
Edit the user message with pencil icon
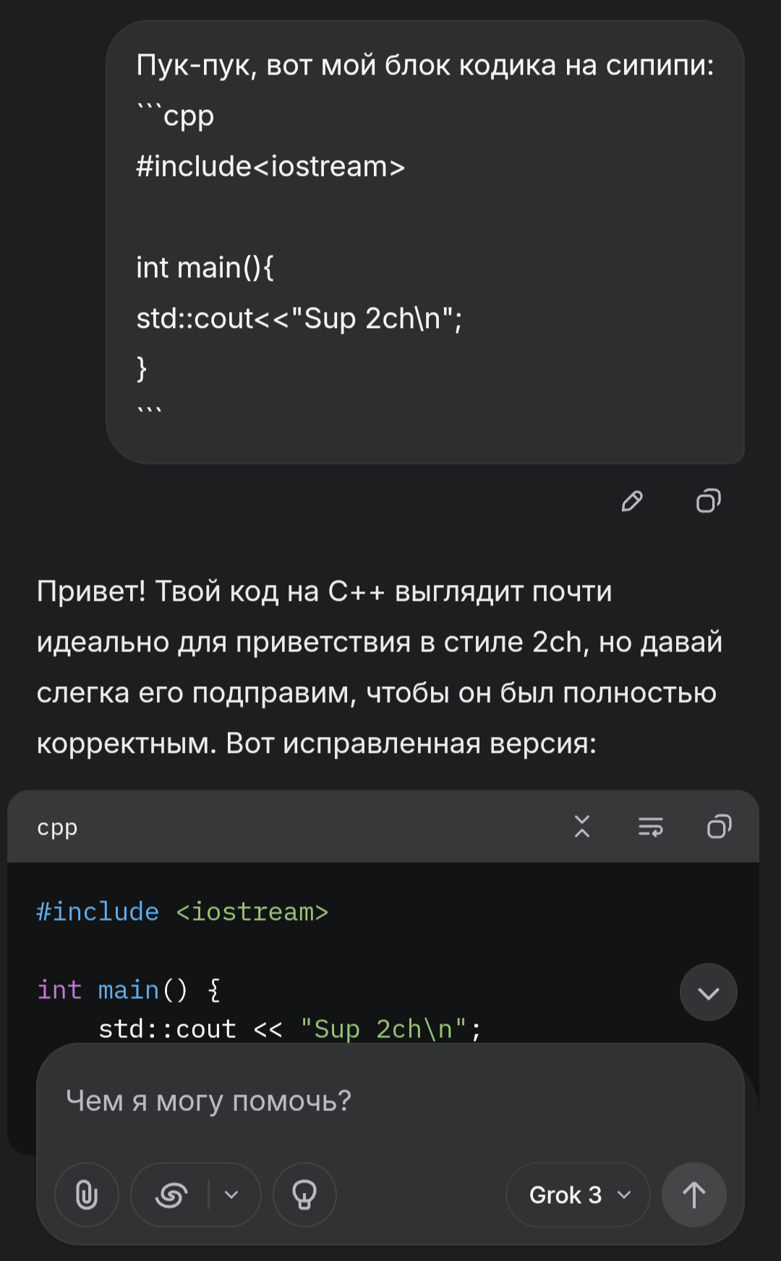[x=632, y=501]
